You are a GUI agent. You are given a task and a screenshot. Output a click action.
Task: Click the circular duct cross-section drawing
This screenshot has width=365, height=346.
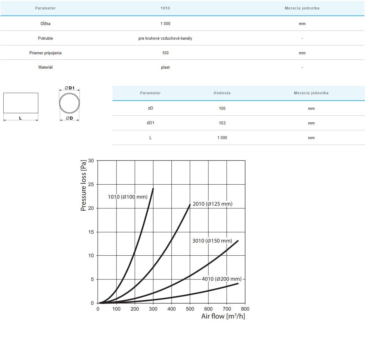pyautogui.click(x=69, y=103)
